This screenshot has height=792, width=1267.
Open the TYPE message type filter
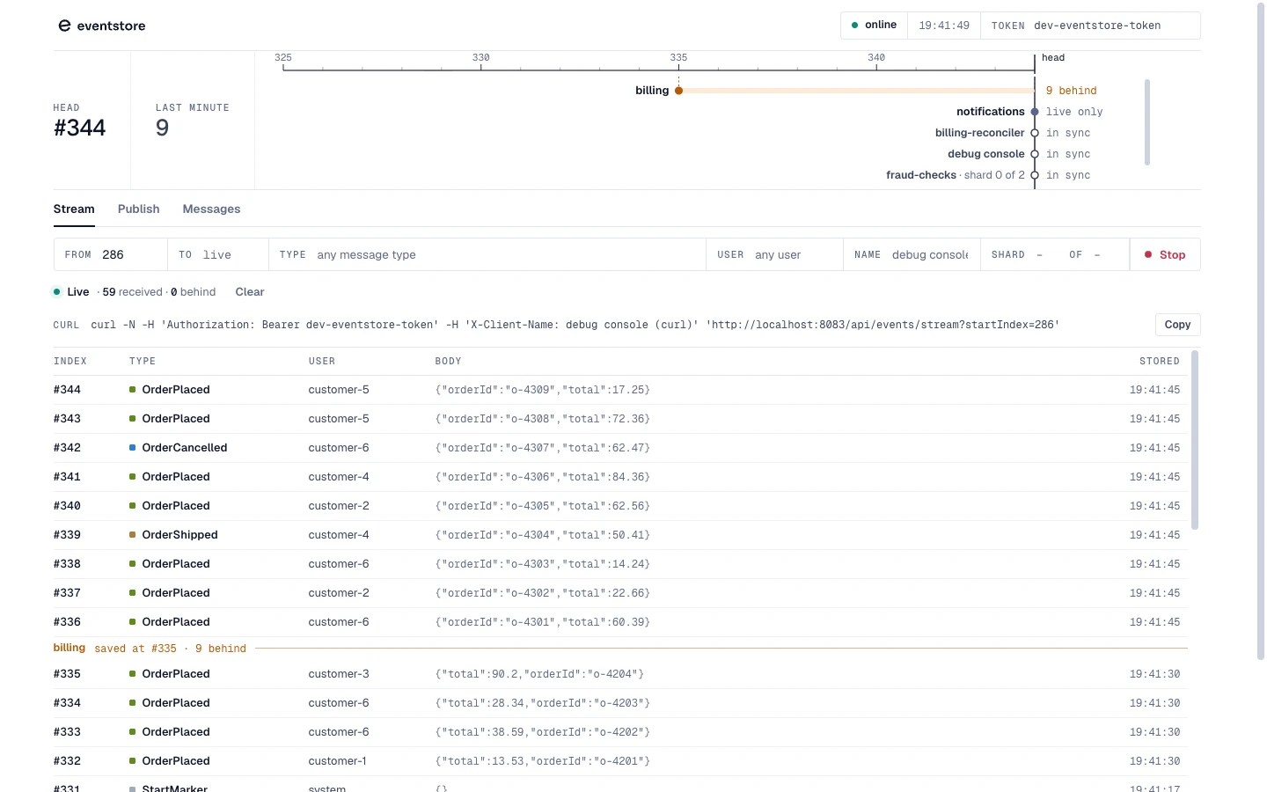click(487, 254)
